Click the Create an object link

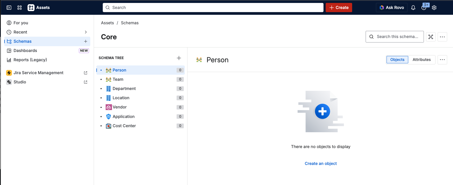pyautogui.click(x=321, y=164)
